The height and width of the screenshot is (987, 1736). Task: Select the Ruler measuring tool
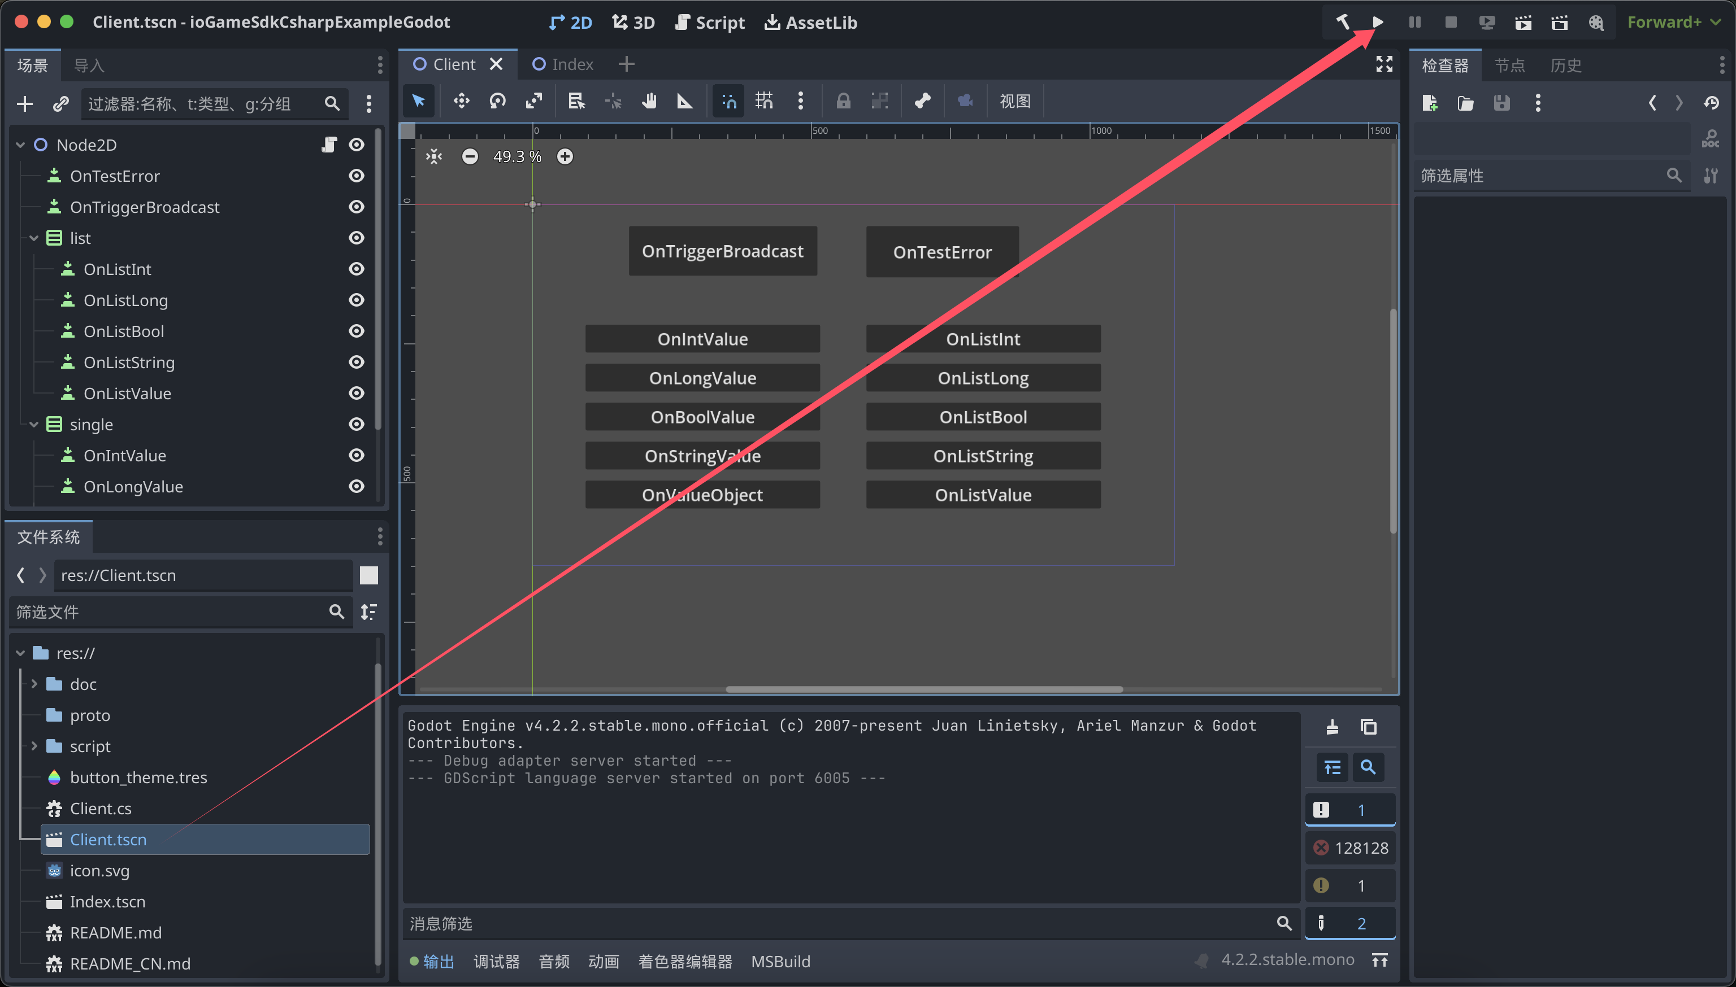click(684, 101)
